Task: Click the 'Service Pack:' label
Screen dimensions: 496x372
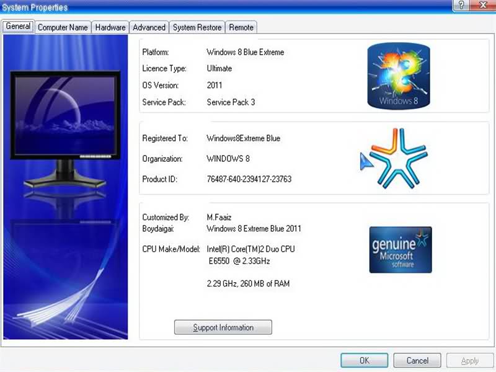Action: click(x=164, y=102)
